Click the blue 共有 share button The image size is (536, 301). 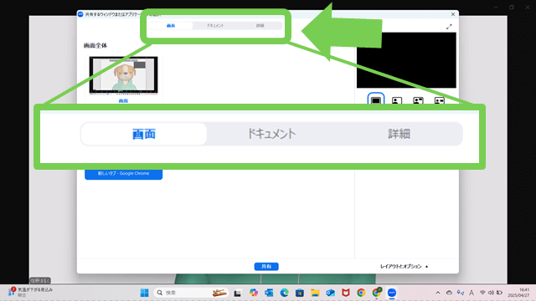[x=266, y=267]
